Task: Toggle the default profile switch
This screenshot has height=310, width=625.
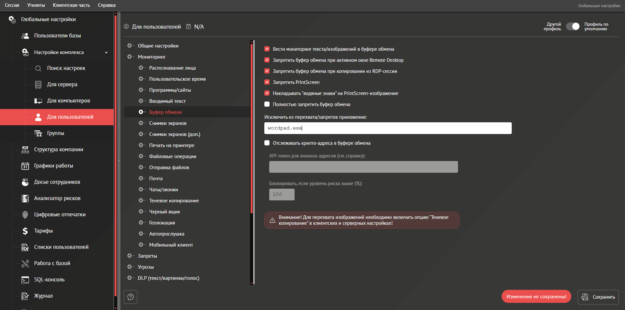Action: click(x=573, y=27)
